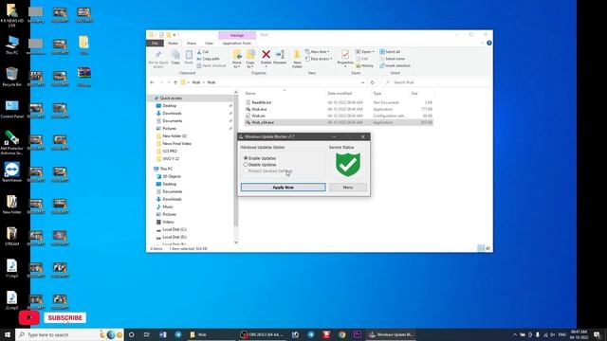The image size is (607, 341).
Task: Open Downloads under Quick access
Action: (x=172, y=114)
